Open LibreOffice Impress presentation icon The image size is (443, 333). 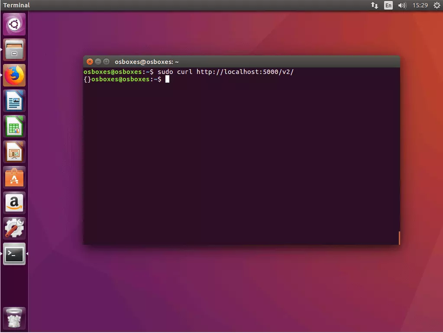[14, 152]
